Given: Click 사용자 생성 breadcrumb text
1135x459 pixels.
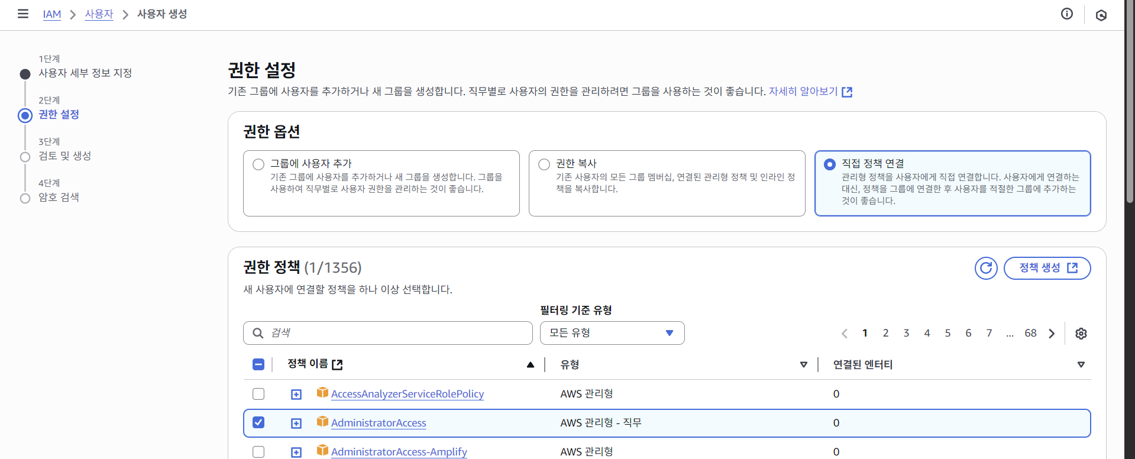Looking at the screenshot, I should (162, 14).
